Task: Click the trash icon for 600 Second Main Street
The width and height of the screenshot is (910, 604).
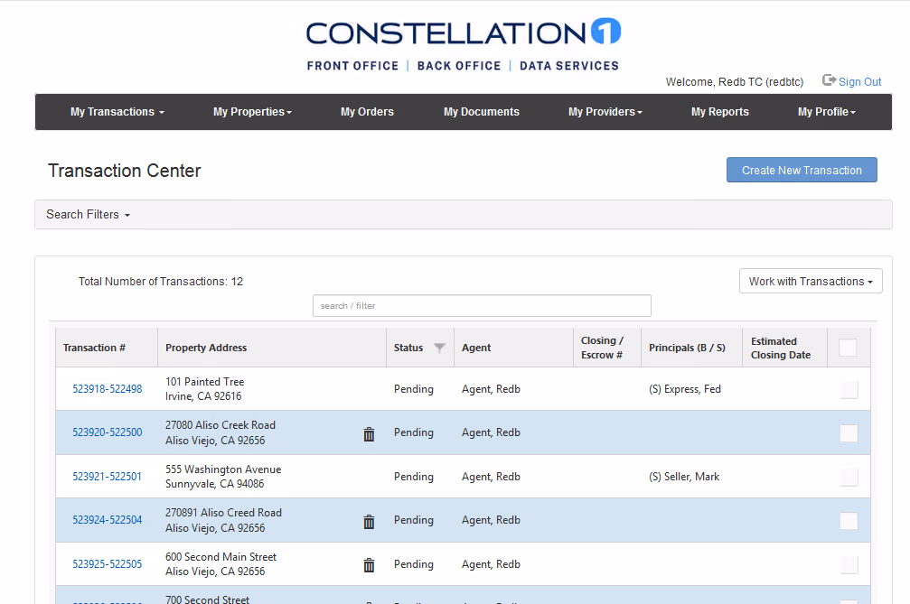Action: [x=369, y=565]
